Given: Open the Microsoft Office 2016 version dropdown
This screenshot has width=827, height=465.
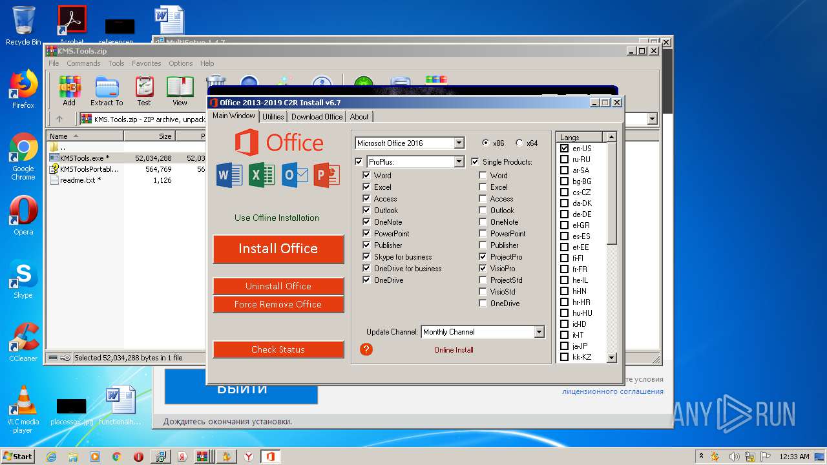Looking at the screenshot, I should pos(459,143).
